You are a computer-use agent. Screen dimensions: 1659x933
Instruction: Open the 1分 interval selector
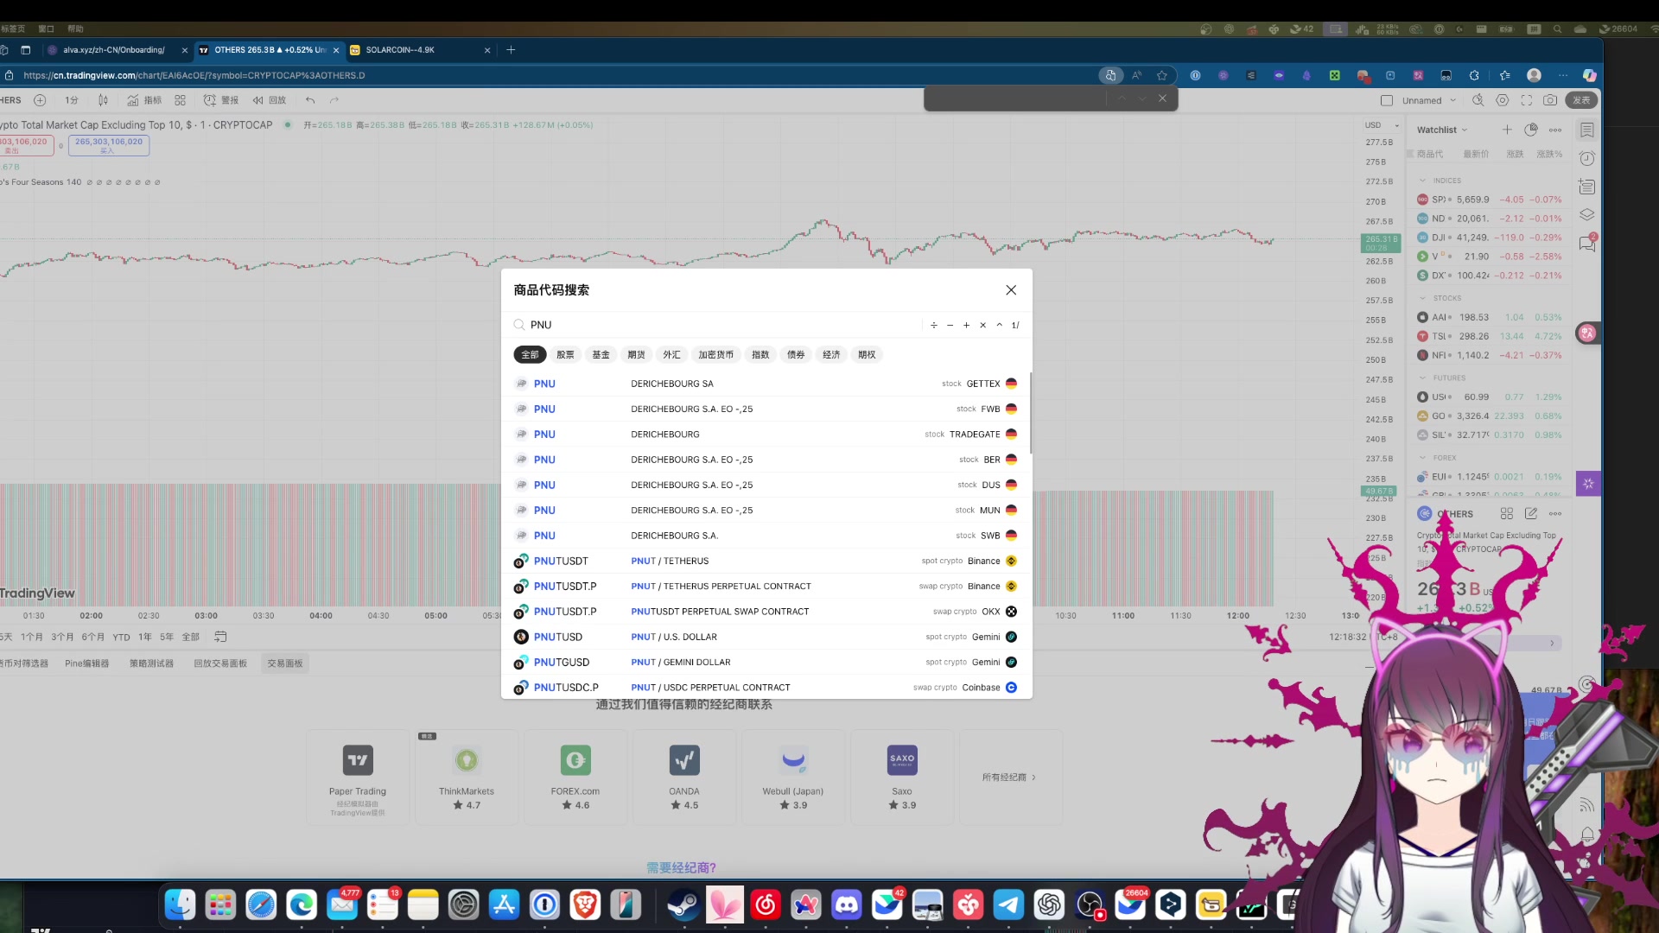coord(72,100)
